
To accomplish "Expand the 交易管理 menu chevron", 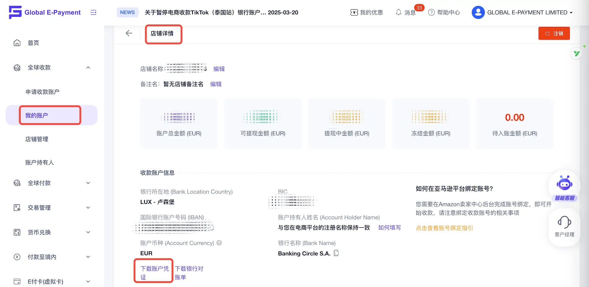I will (x=88, y=208).
